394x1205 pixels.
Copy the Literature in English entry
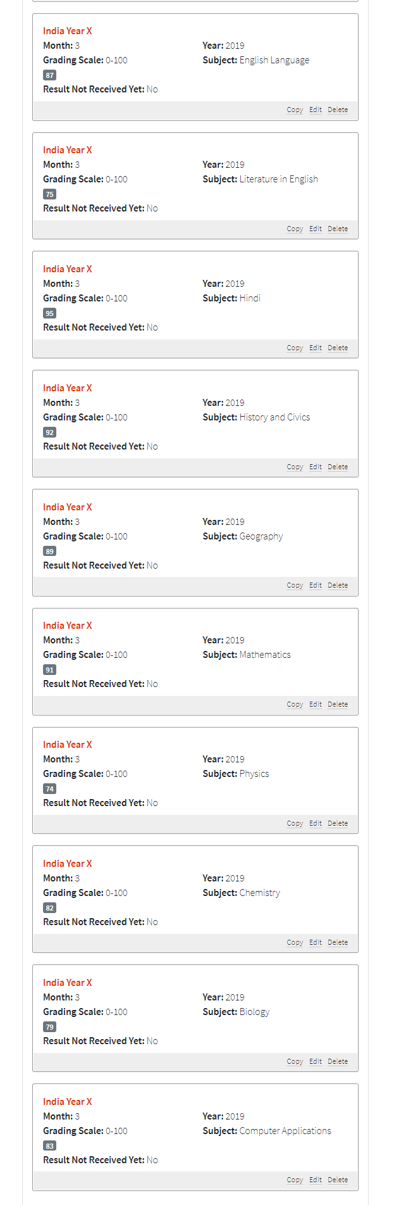click(295, 229)
